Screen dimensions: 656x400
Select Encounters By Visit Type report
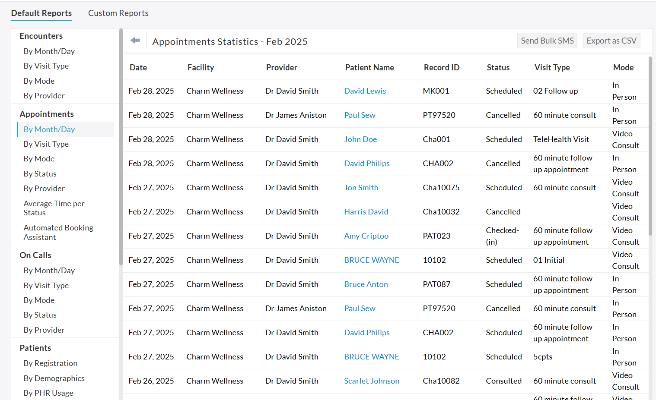(x=46, y=66)
